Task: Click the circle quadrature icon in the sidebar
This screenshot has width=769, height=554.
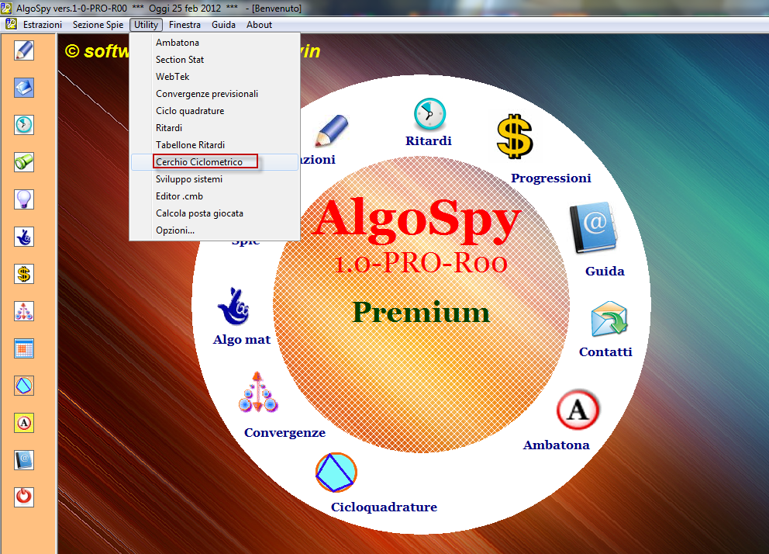Action: pos(24,386)
